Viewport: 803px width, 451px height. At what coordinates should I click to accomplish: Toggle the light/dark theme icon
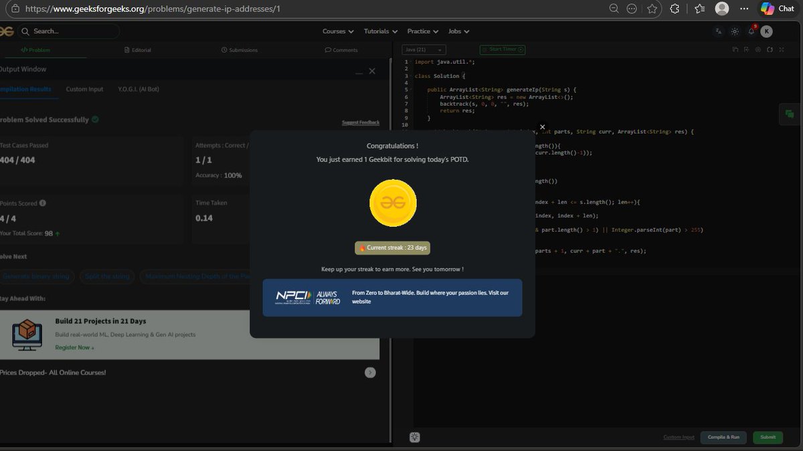(735, 31)
